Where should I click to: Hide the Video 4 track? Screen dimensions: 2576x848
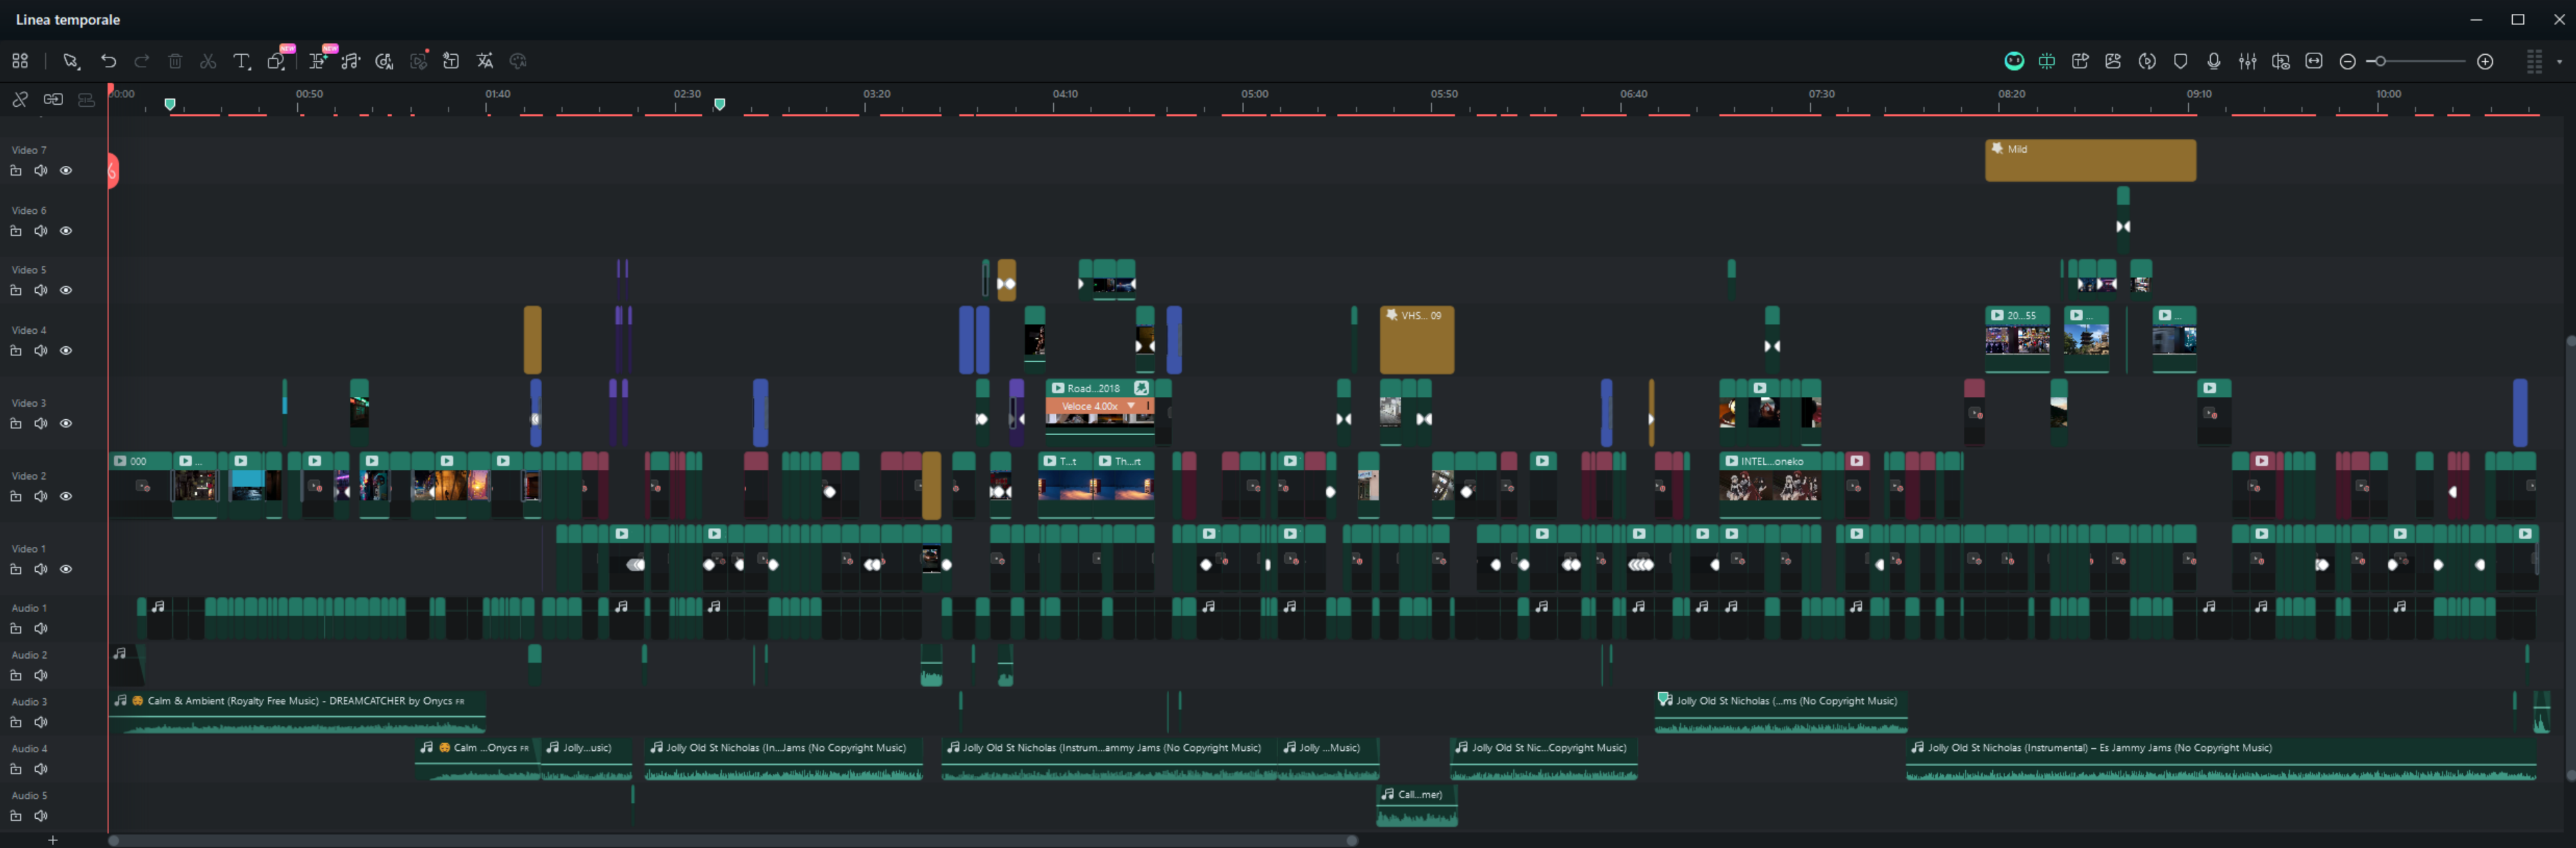(x=66, y=350)
